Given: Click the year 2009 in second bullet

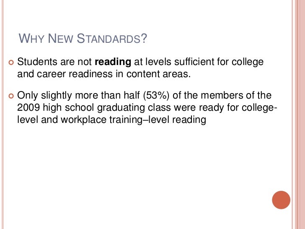Looking at the screenshot, I should point(28,107).
